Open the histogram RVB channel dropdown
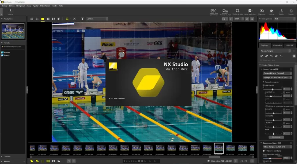Screen dimensions: 297x164 click(285, 19)
